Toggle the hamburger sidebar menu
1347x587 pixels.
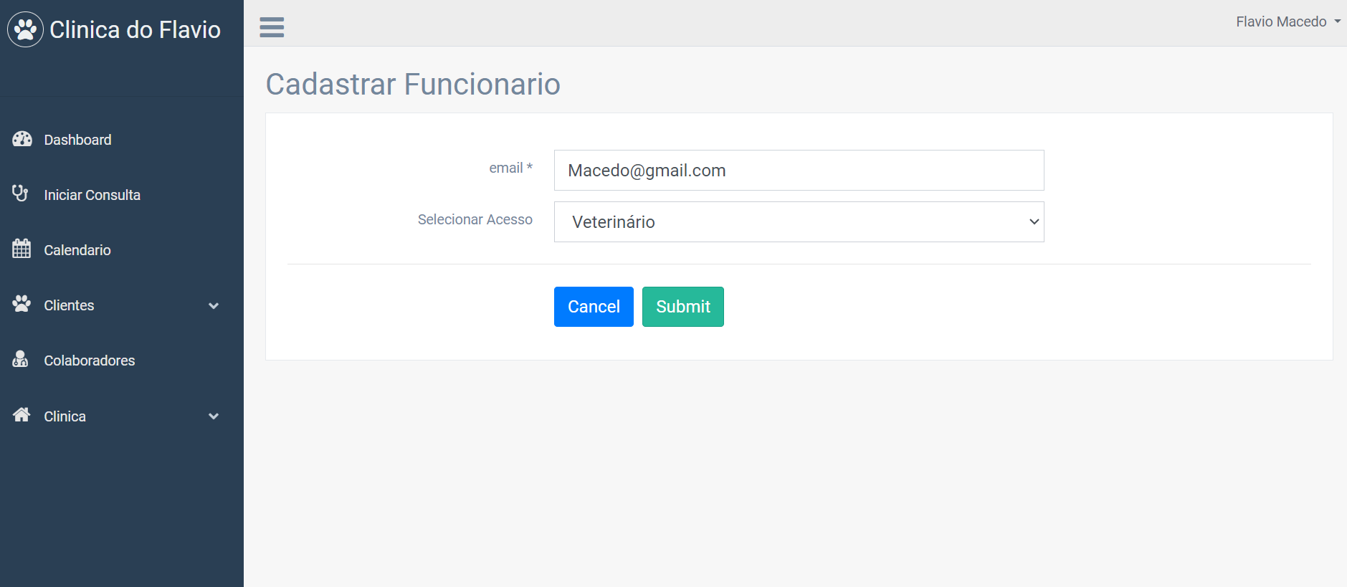point(272,27)
